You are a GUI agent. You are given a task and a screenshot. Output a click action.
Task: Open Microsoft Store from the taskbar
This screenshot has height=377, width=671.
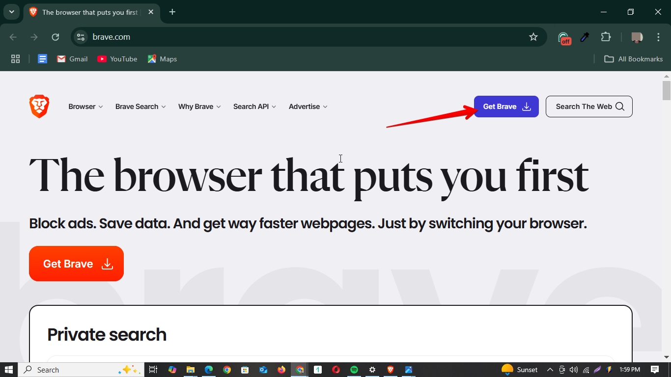tap(245, 370)
